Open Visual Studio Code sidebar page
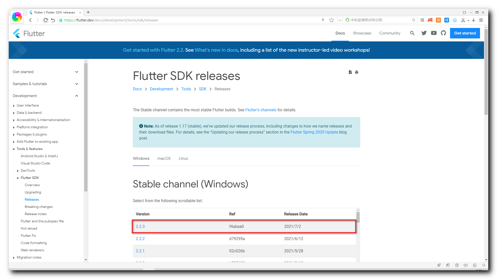497x279 pixels. pos(35,163)
